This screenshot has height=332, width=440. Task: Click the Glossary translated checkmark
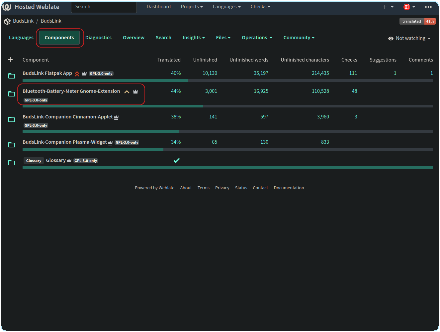pyautogui.click(x=177, y=161)
